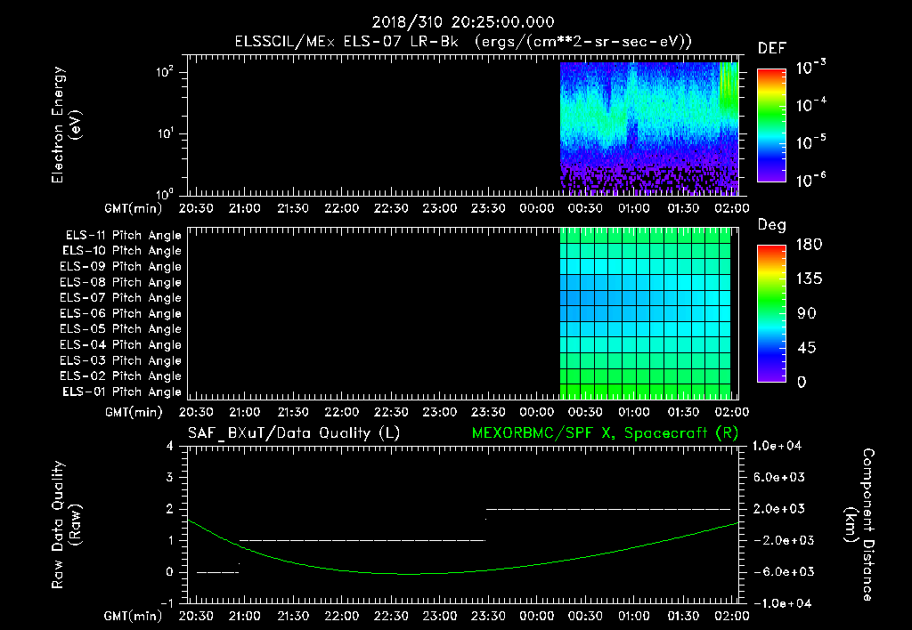Click the timestamp title 2018/310 20:25:00.000
The width and height of the screenshot is (912, 630).
coord(463,22)
